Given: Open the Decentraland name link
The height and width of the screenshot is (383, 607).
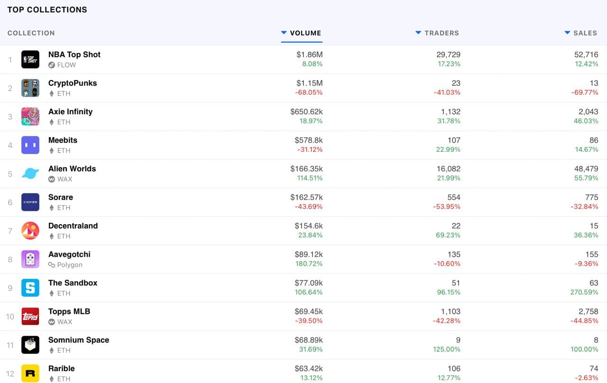Looking at the screenshot, I should pyautogui.click(x=73, y=226).
